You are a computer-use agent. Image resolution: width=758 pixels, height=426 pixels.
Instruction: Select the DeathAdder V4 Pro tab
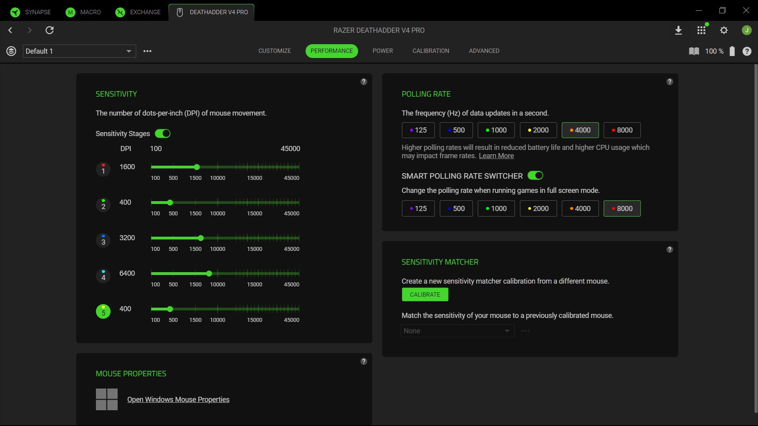(212, 12)
